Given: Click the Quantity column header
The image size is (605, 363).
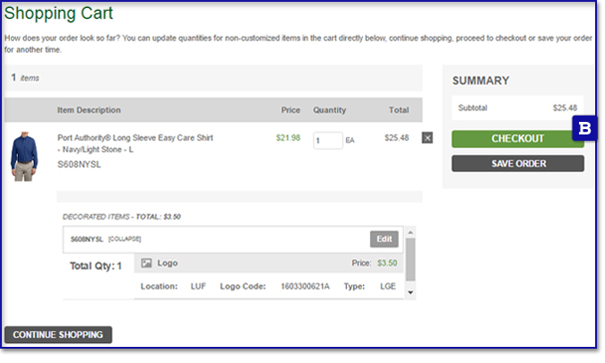Looking at the screenshot, I should (329, 110).
